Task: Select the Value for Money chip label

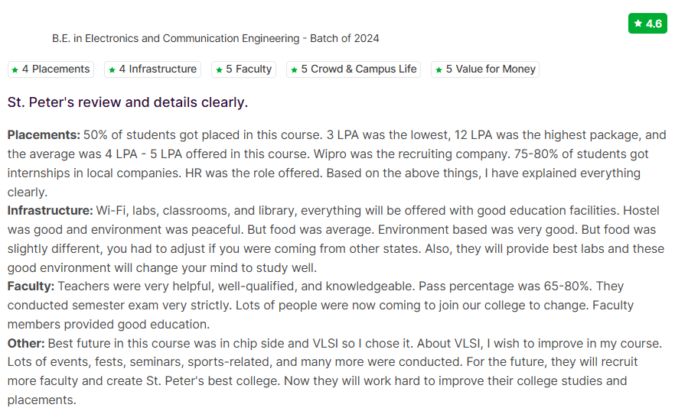Action: [491, 69]
